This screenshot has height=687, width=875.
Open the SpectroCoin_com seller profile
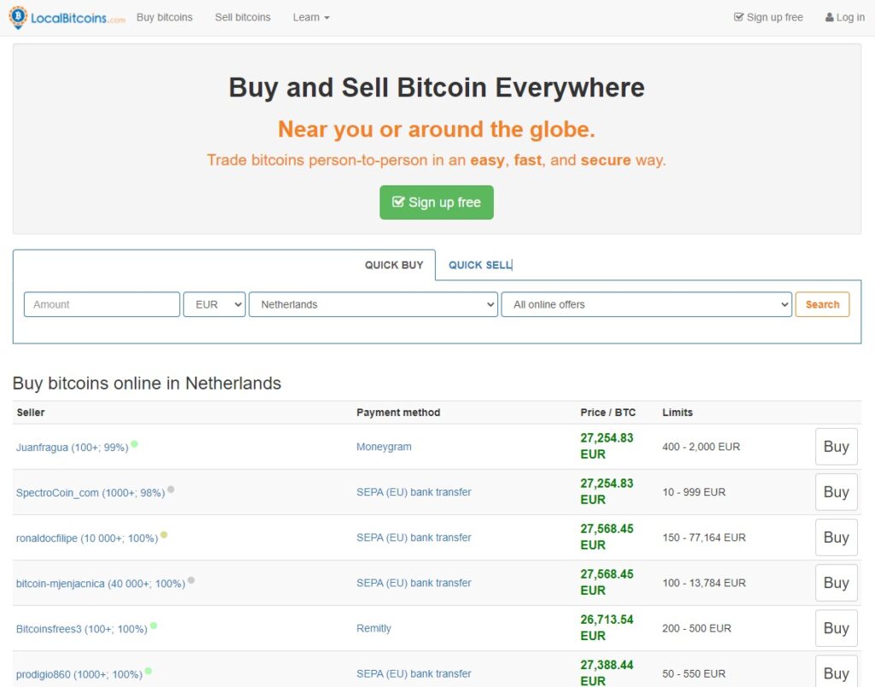click(91, 493)
